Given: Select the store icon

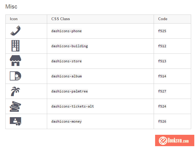Looking at the screenshot, I should coord(15,61).
